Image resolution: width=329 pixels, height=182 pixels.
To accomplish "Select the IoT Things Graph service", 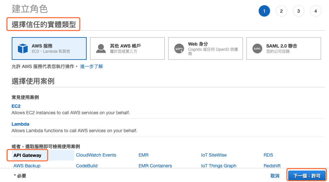I will coord(219,166).
